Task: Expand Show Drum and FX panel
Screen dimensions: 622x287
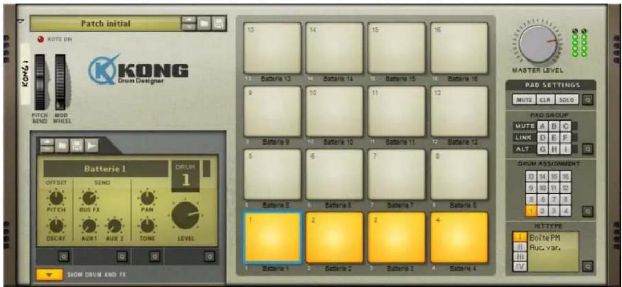Action: pos(49,274)
